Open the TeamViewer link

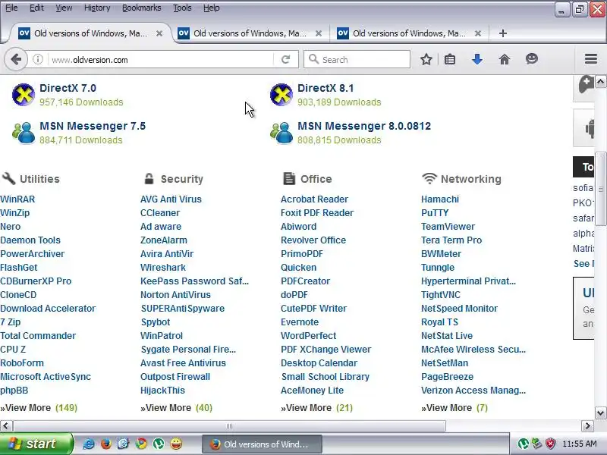448,226
